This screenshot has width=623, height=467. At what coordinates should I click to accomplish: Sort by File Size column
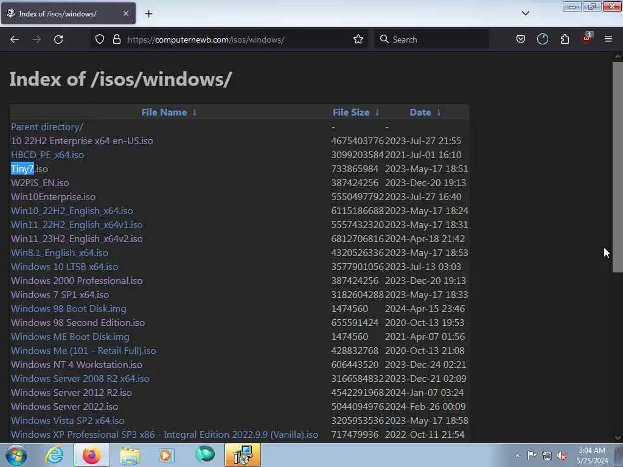pos(351,112)
